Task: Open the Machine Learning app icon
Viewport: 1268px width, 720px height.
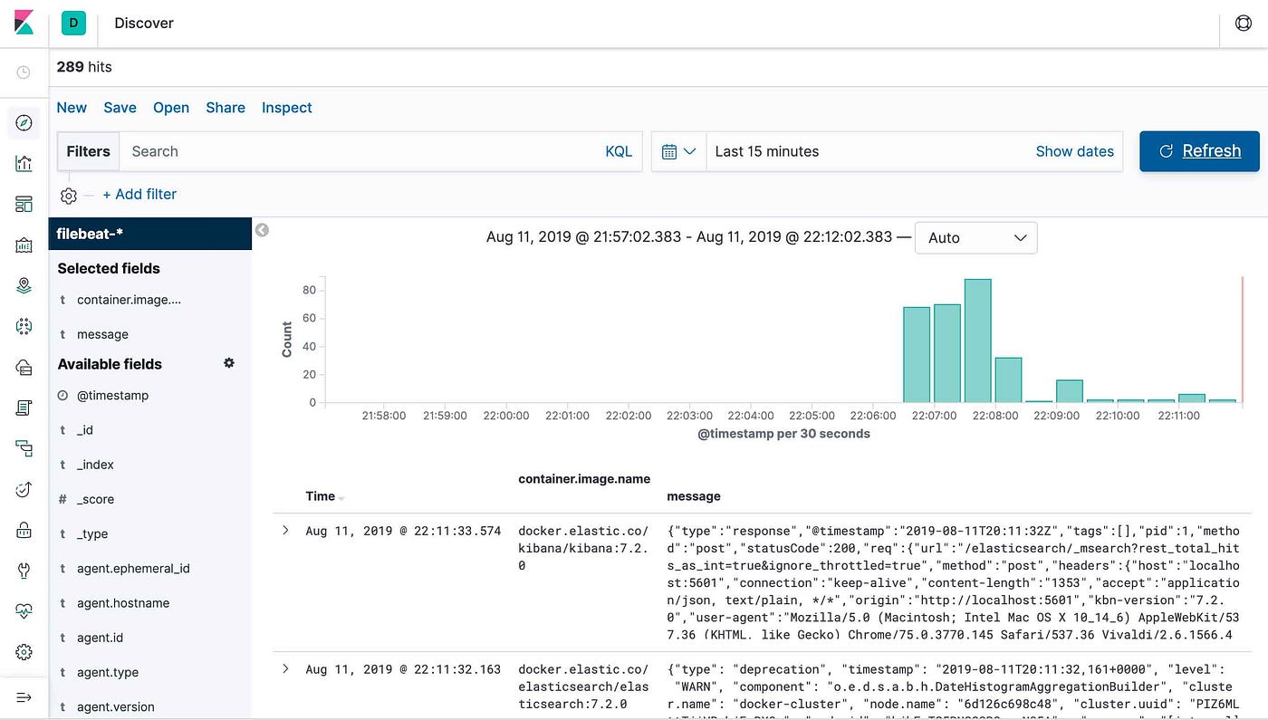Action: point(24,326)
